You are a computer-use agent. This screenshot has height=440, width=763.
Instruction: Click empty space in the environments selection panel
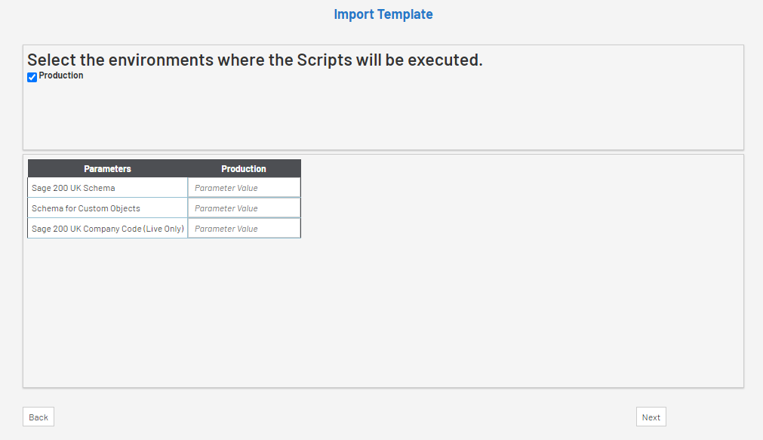click(377, 113)
